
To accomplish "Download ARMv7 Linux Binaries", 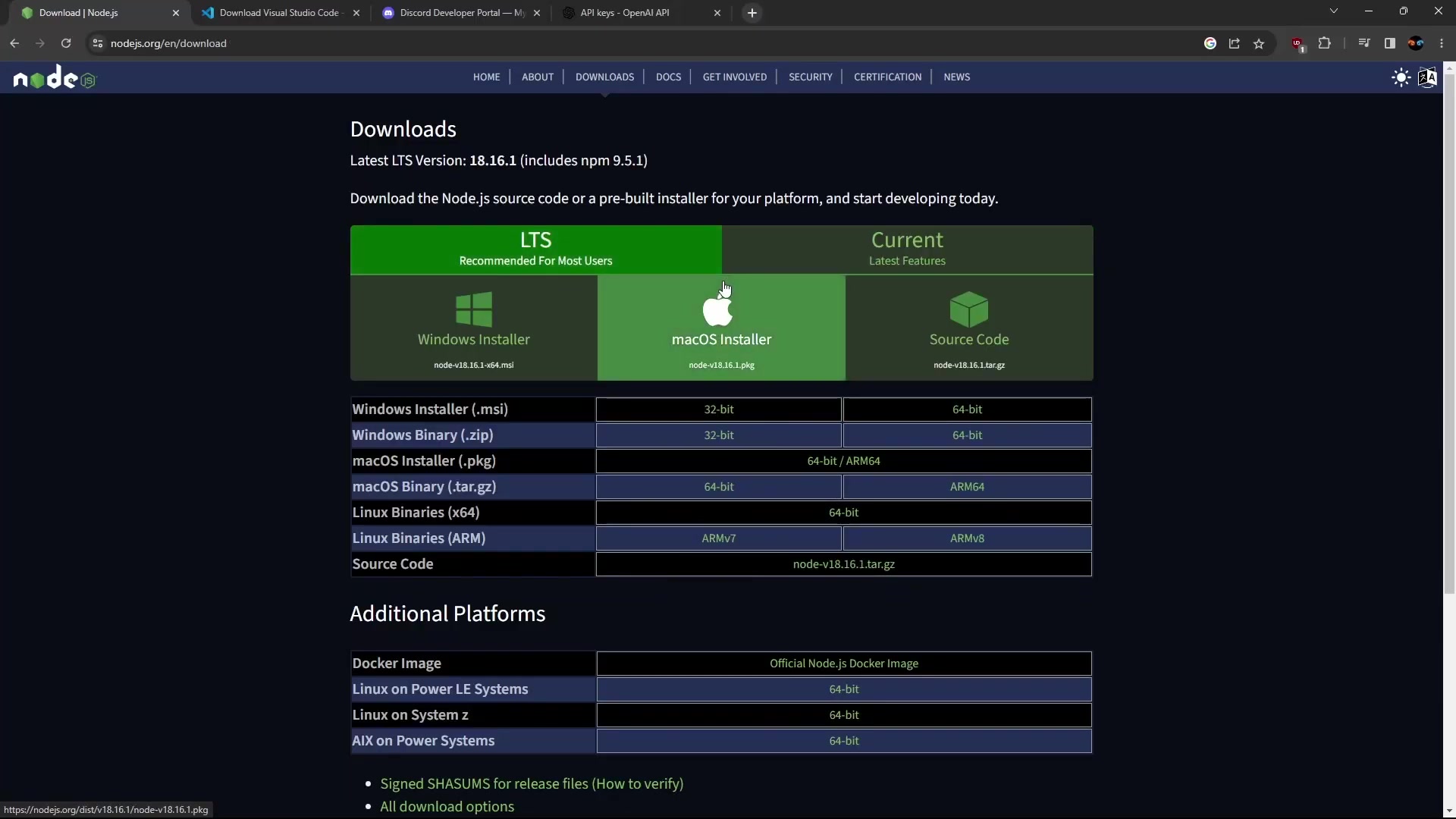I will (718, 538).
